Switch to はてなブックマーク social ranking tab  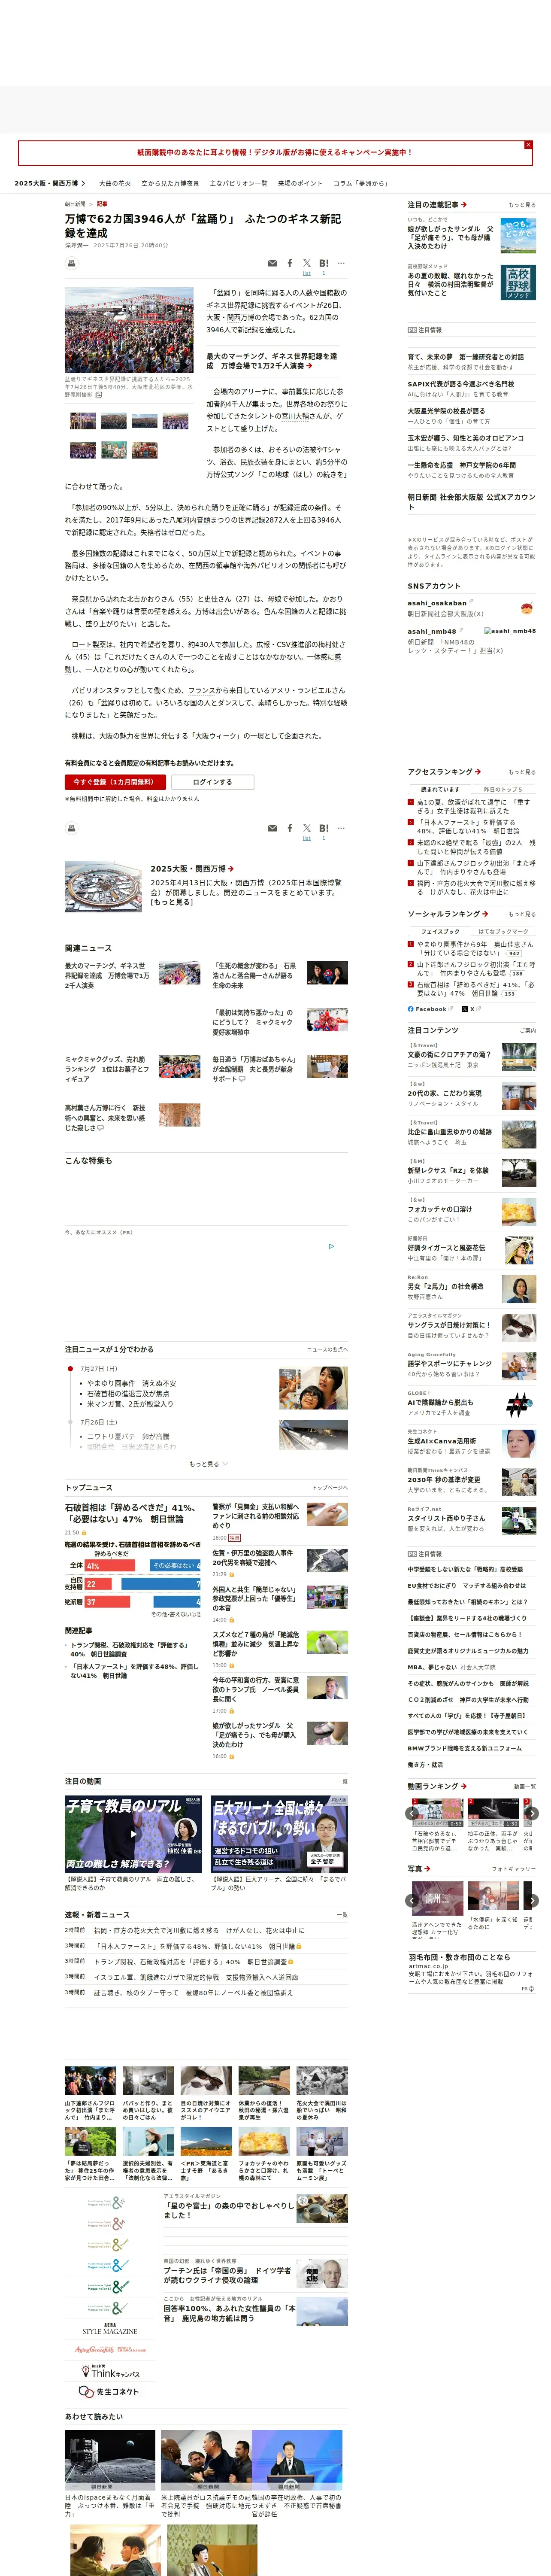(x=503, y=931)
